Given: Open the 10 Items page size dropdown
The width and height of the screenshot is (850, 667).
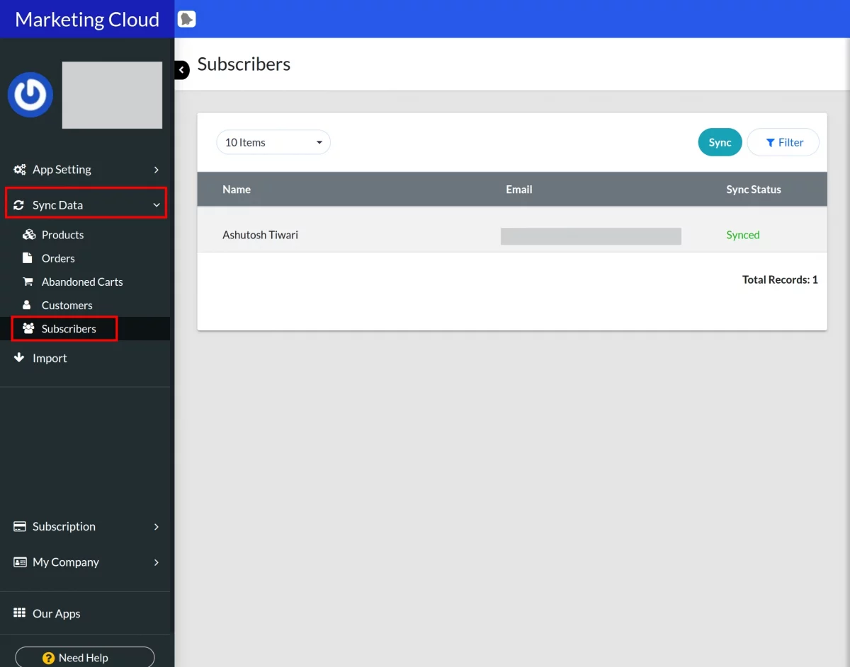Looking at the screenshot, I should [x=273, y=142].
